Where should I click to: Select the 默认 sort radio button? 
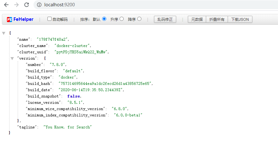[x=104, y=19]
